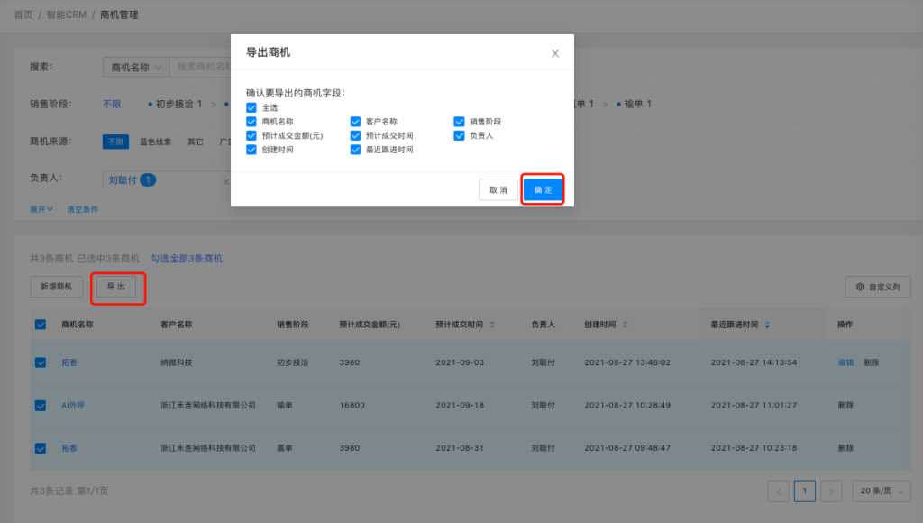Navigate to 首页 breadcrumb
The image size is (923, 523).
point(24,15)
